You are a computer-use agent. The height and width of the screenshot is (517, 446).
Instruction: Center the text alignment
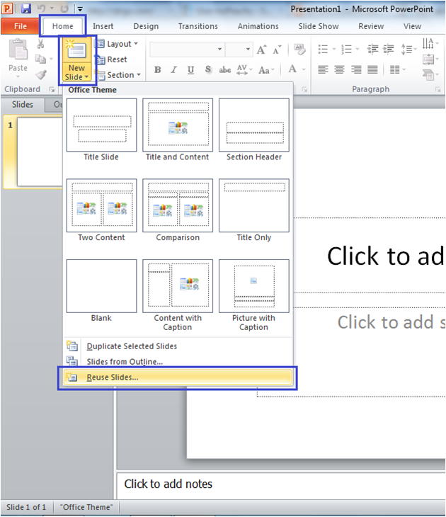coord(339,69)
